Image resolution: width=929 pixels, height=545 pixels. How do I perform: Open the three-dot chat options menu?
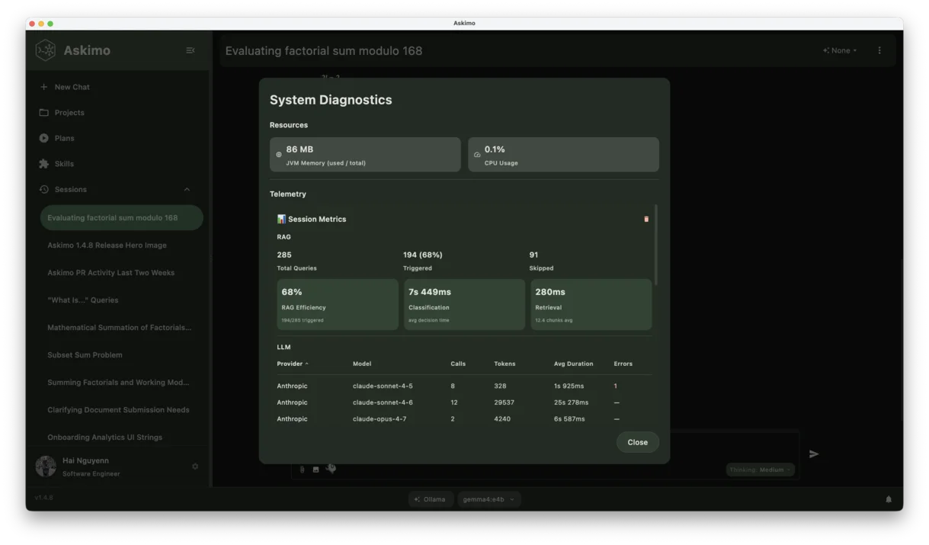click(879, 50)
